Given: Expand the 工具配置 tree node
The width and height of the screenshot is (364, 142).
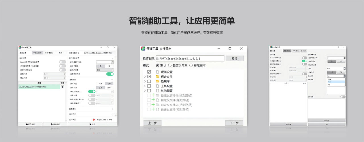Looking at the screenshot, I should tap(145, 86).
